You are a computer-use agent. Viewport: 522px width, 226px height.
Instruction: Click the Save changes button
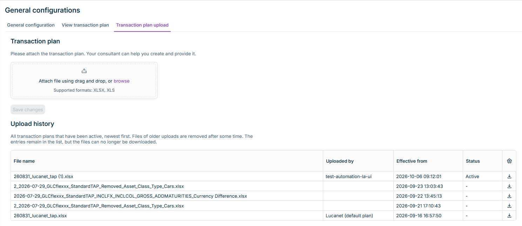click(28, 110)
